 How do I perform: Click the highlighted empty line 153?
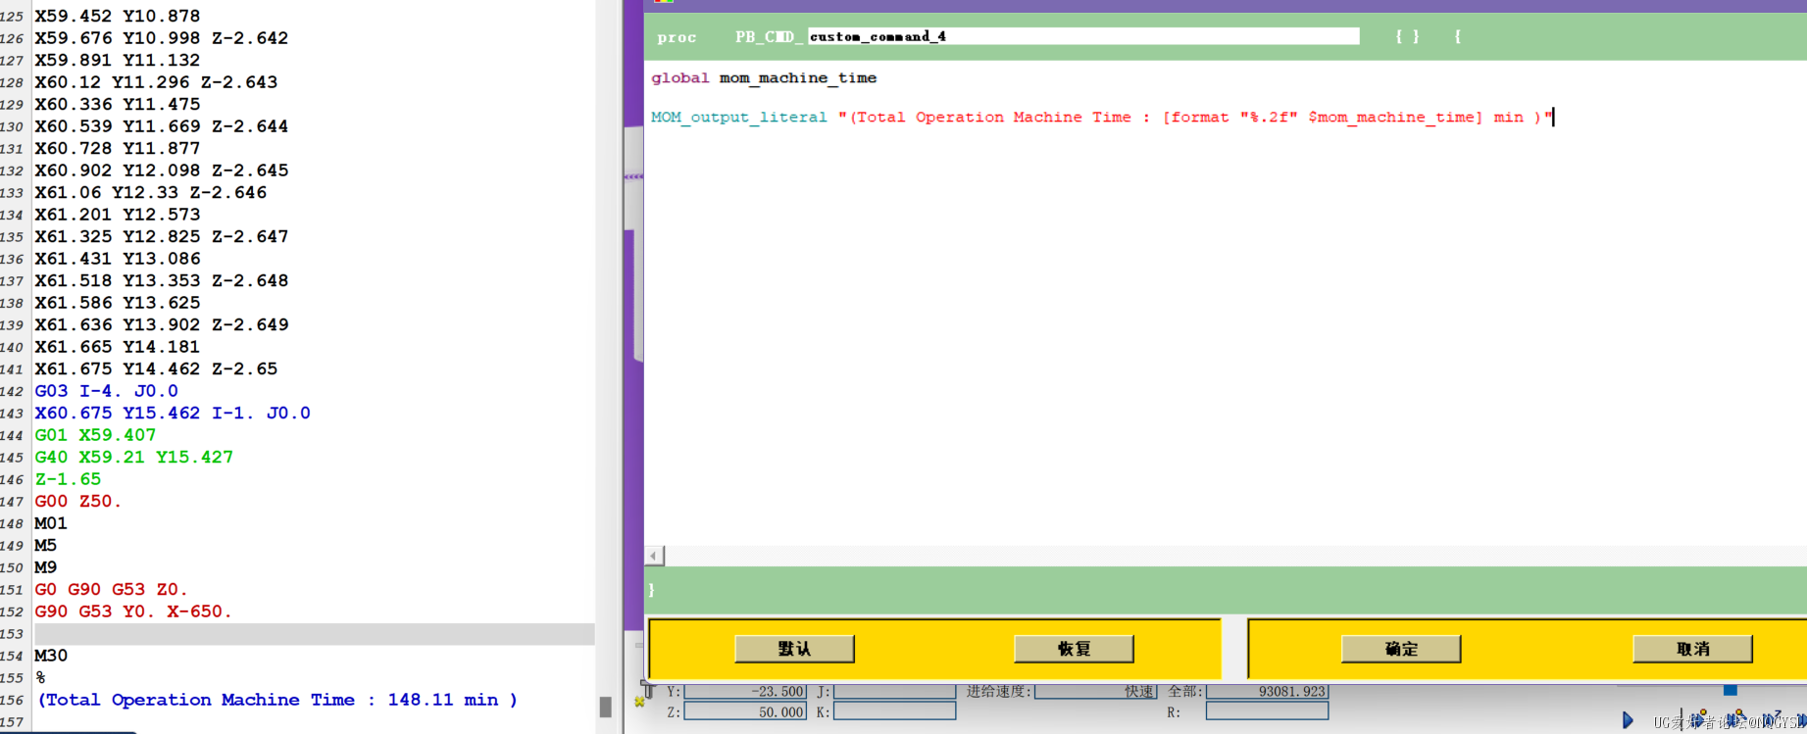[314, 634]
